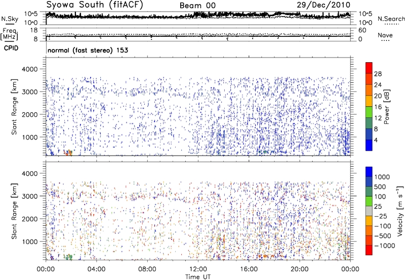Viewport: 405px width, 280px height.
Task: Click the '1000' tick of the velocity panel
Action: click(x=30, y=242)
